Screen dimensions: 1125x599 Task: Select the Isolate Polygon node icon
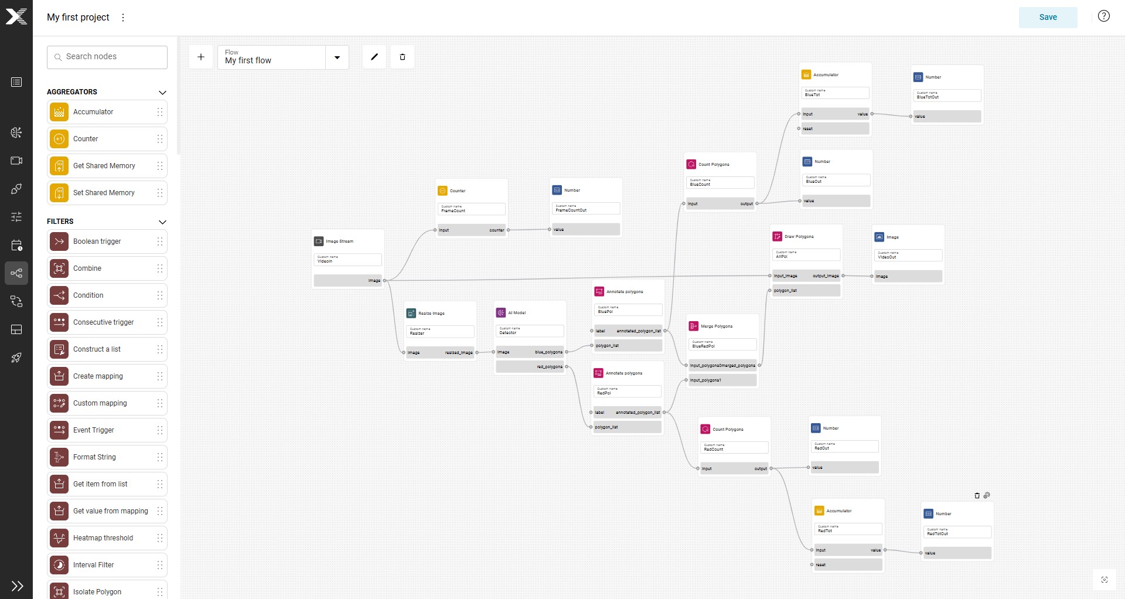point(59,591)
